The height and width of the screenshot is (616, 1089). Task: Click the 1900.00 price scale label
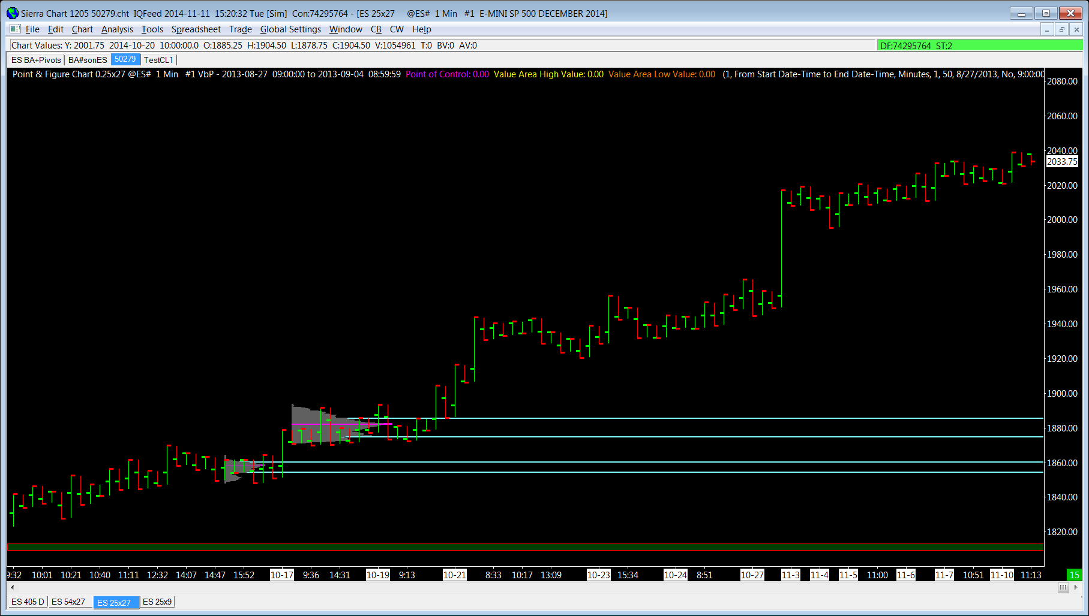(x=1062, y=394)
